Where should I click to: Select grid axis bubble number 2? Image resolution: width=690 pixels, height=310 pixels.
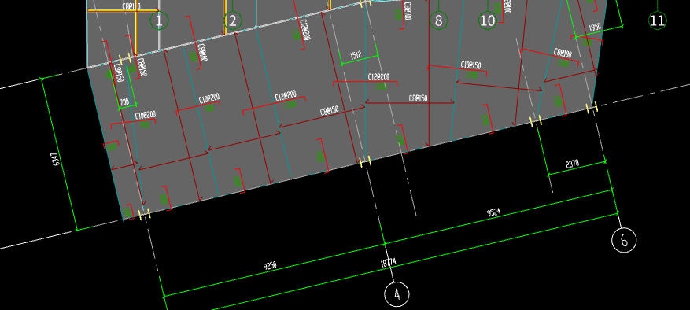point(233,20)
